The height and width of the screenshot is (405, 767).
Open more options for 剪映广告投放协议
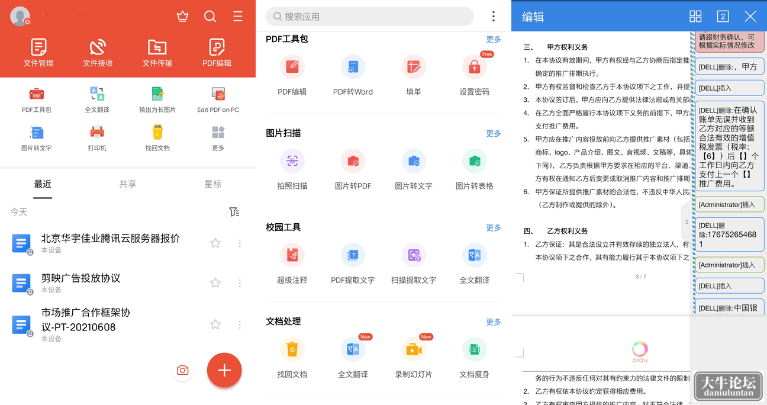[x=240, y=283]
